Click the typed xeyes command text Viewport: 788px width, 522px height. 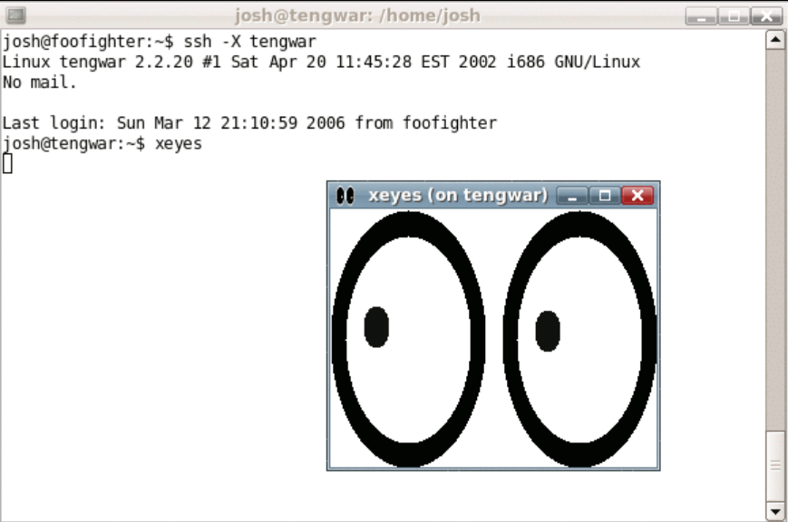[x=179, y=144]
